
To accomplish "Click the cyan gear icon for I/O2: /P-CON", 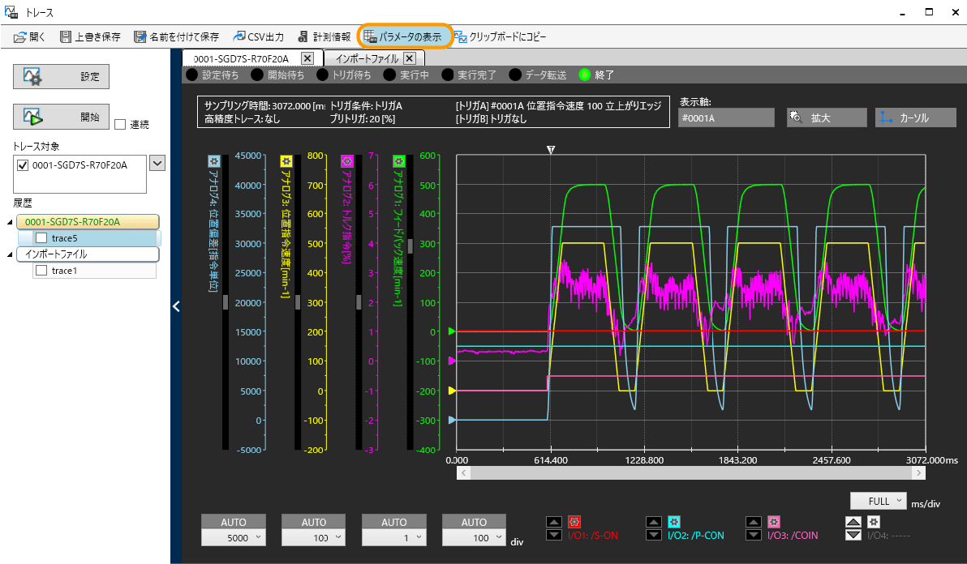I will 673,522.
